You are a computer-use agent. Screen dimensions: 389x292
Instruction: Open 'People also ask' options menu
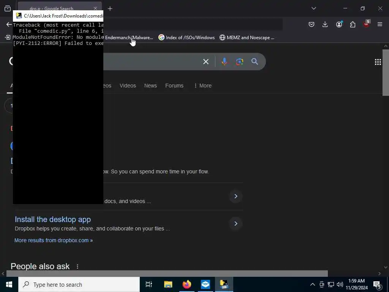point(77,267)
